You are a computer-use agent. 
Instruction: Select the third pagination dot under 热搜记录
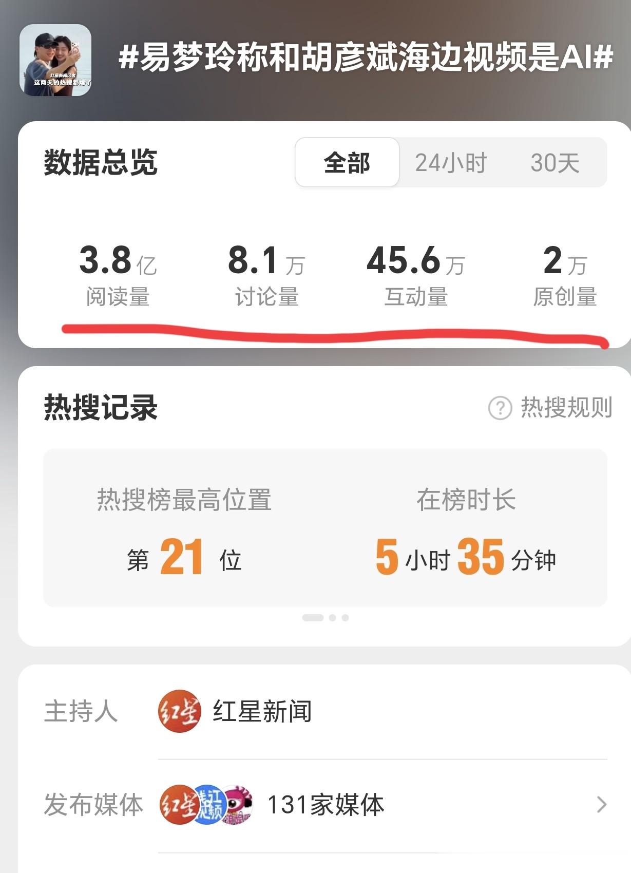point(346,618)
